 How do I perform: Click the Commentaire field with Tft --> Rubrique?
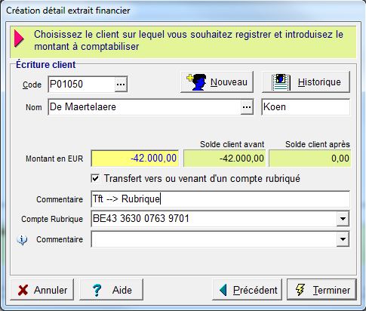click(x=220, y=199)
